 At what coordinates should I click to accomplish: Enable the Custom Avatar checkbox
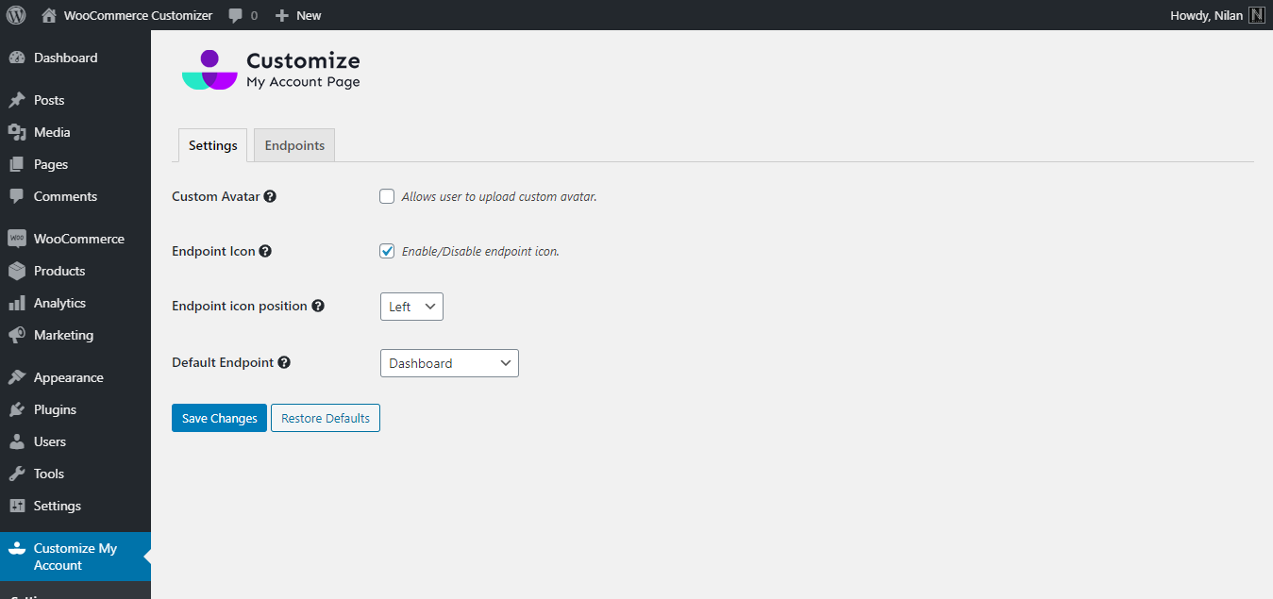click(387, 196)
